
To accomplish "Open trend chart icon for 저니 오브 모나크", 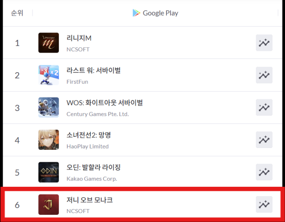I will pyautogui.click(x=264, y=205).
